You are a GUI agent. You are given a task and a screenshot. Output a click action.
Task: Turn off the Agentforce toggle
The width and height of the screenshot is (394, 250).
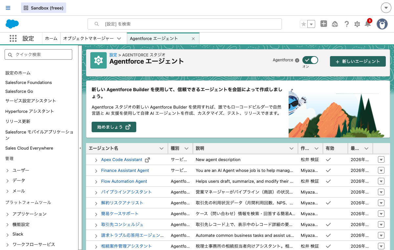coord(310,60)
